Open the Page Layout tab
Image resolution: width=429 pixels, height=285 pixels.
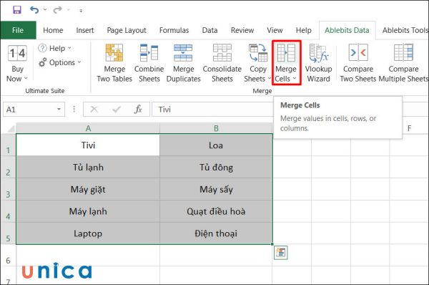[127, 30]
